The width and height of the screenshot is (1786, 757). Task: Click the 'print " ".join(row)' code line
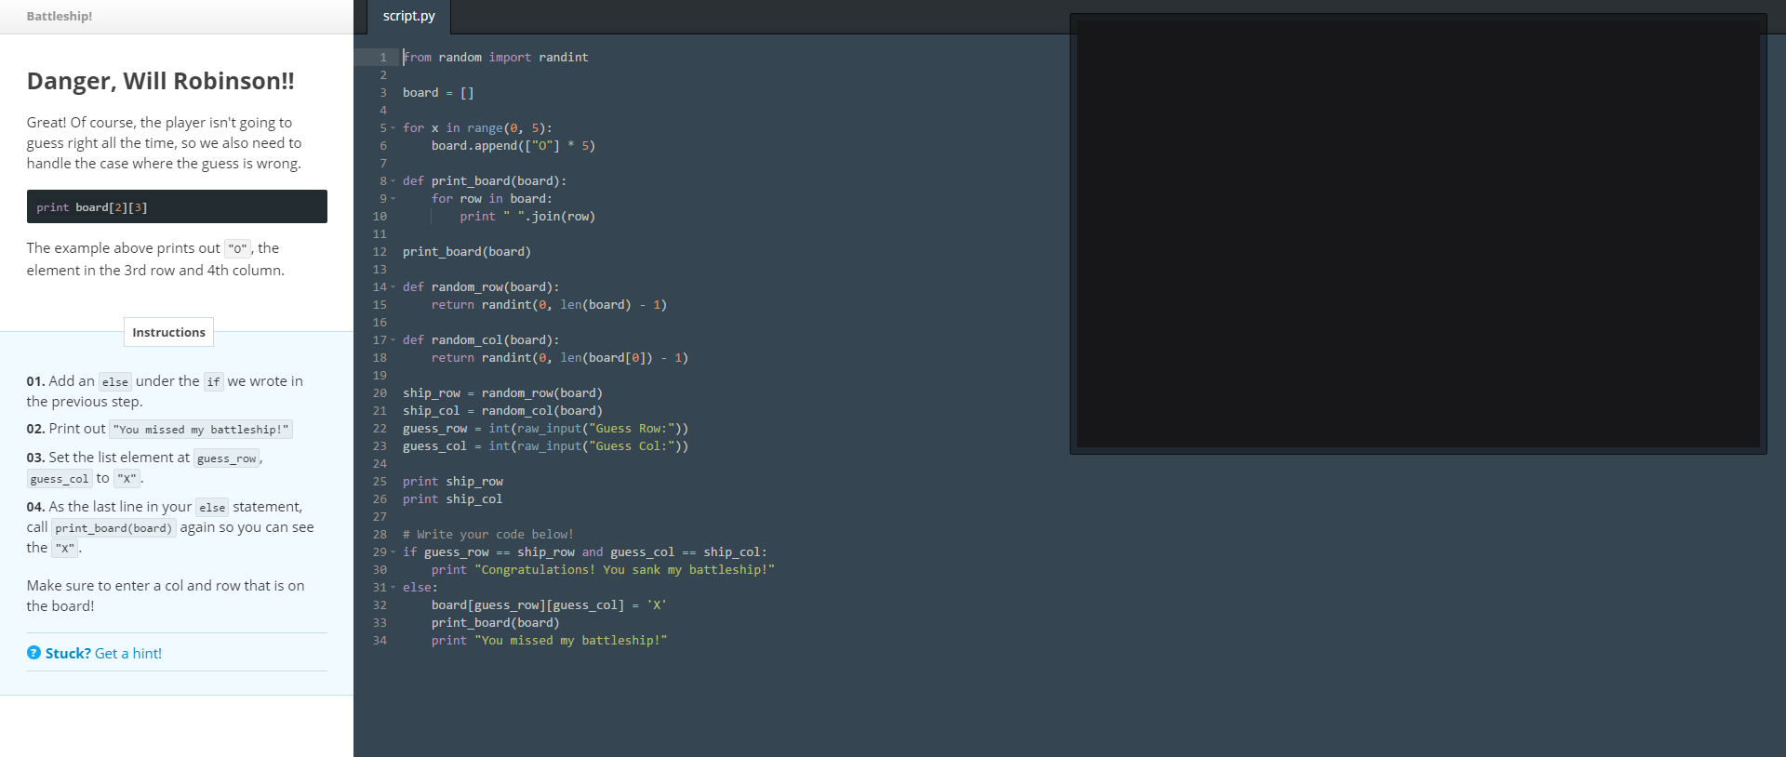coord(527,217)
